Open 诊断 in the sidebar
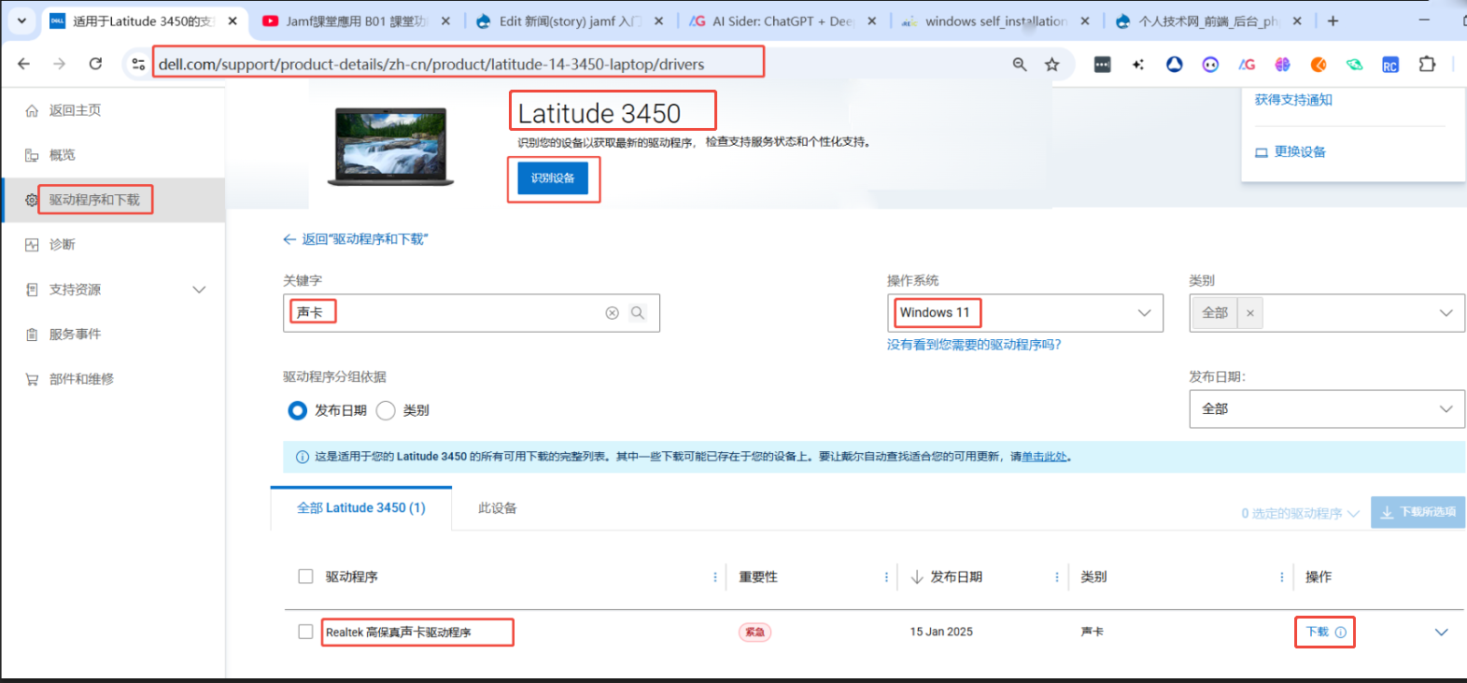 pos(62,245)
